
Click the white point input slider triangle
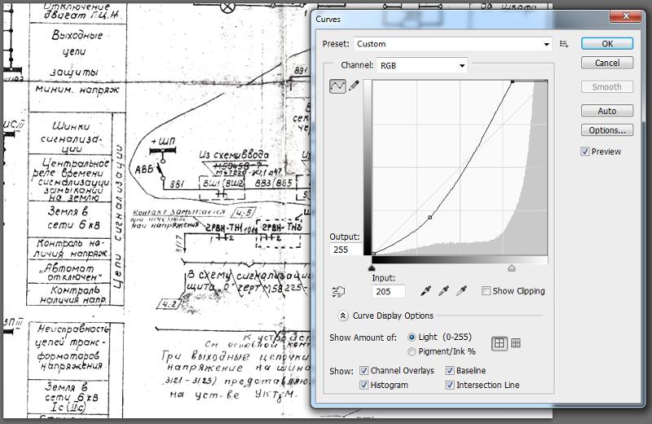[x=512, y=268]
